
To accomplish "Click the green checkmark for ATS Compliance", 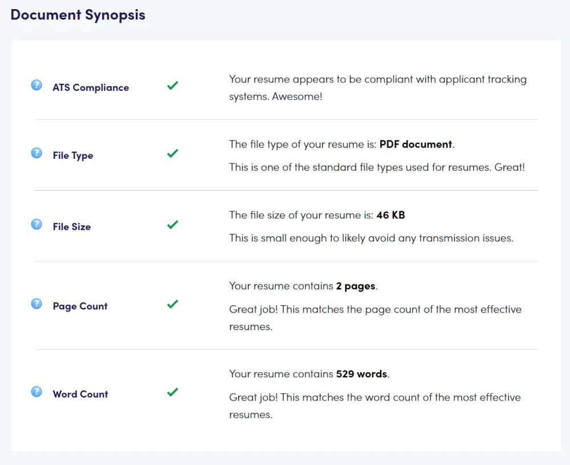I will tap(173, 86).
